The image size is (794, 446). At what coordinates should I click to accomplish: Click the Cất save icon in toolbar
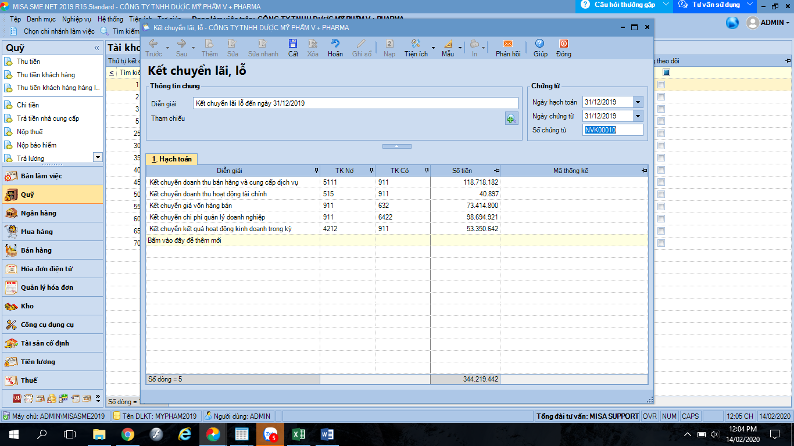(293, 44)
